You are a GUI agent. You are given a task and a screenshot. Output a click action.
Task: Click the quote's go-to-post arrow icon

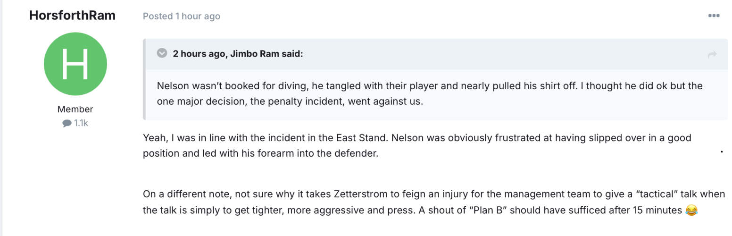click(x=712, y=55)
